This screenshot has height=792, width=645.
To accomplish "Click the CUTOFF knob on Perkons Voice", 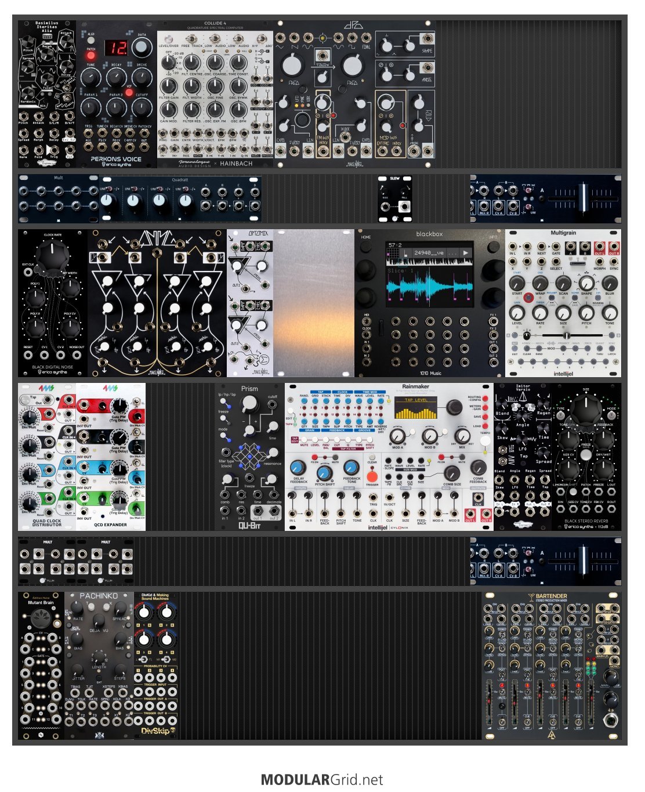I will (x=142, y=107).
